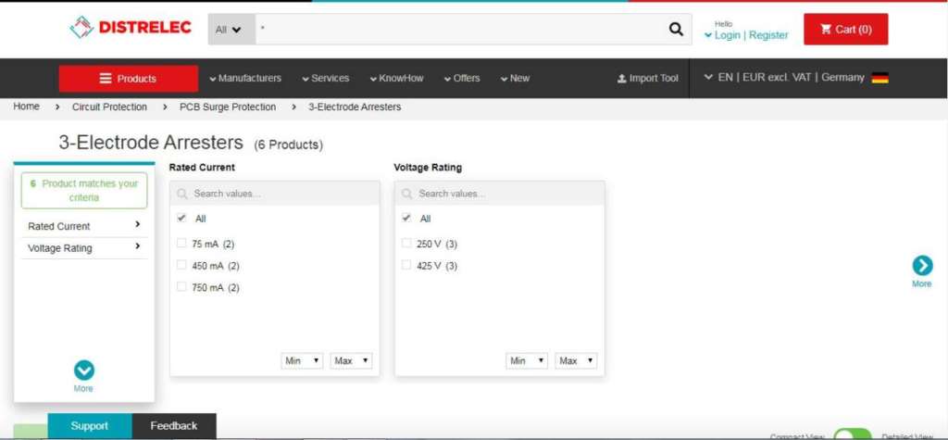Check the 425 V checkbox
948x440 pixels.
406,265
